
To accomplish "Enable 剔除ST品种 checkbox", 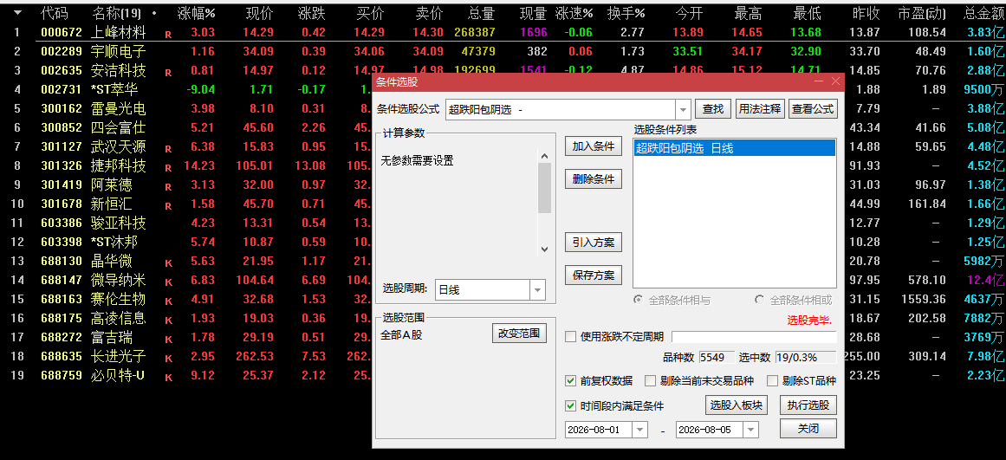I will pos(772,380).
